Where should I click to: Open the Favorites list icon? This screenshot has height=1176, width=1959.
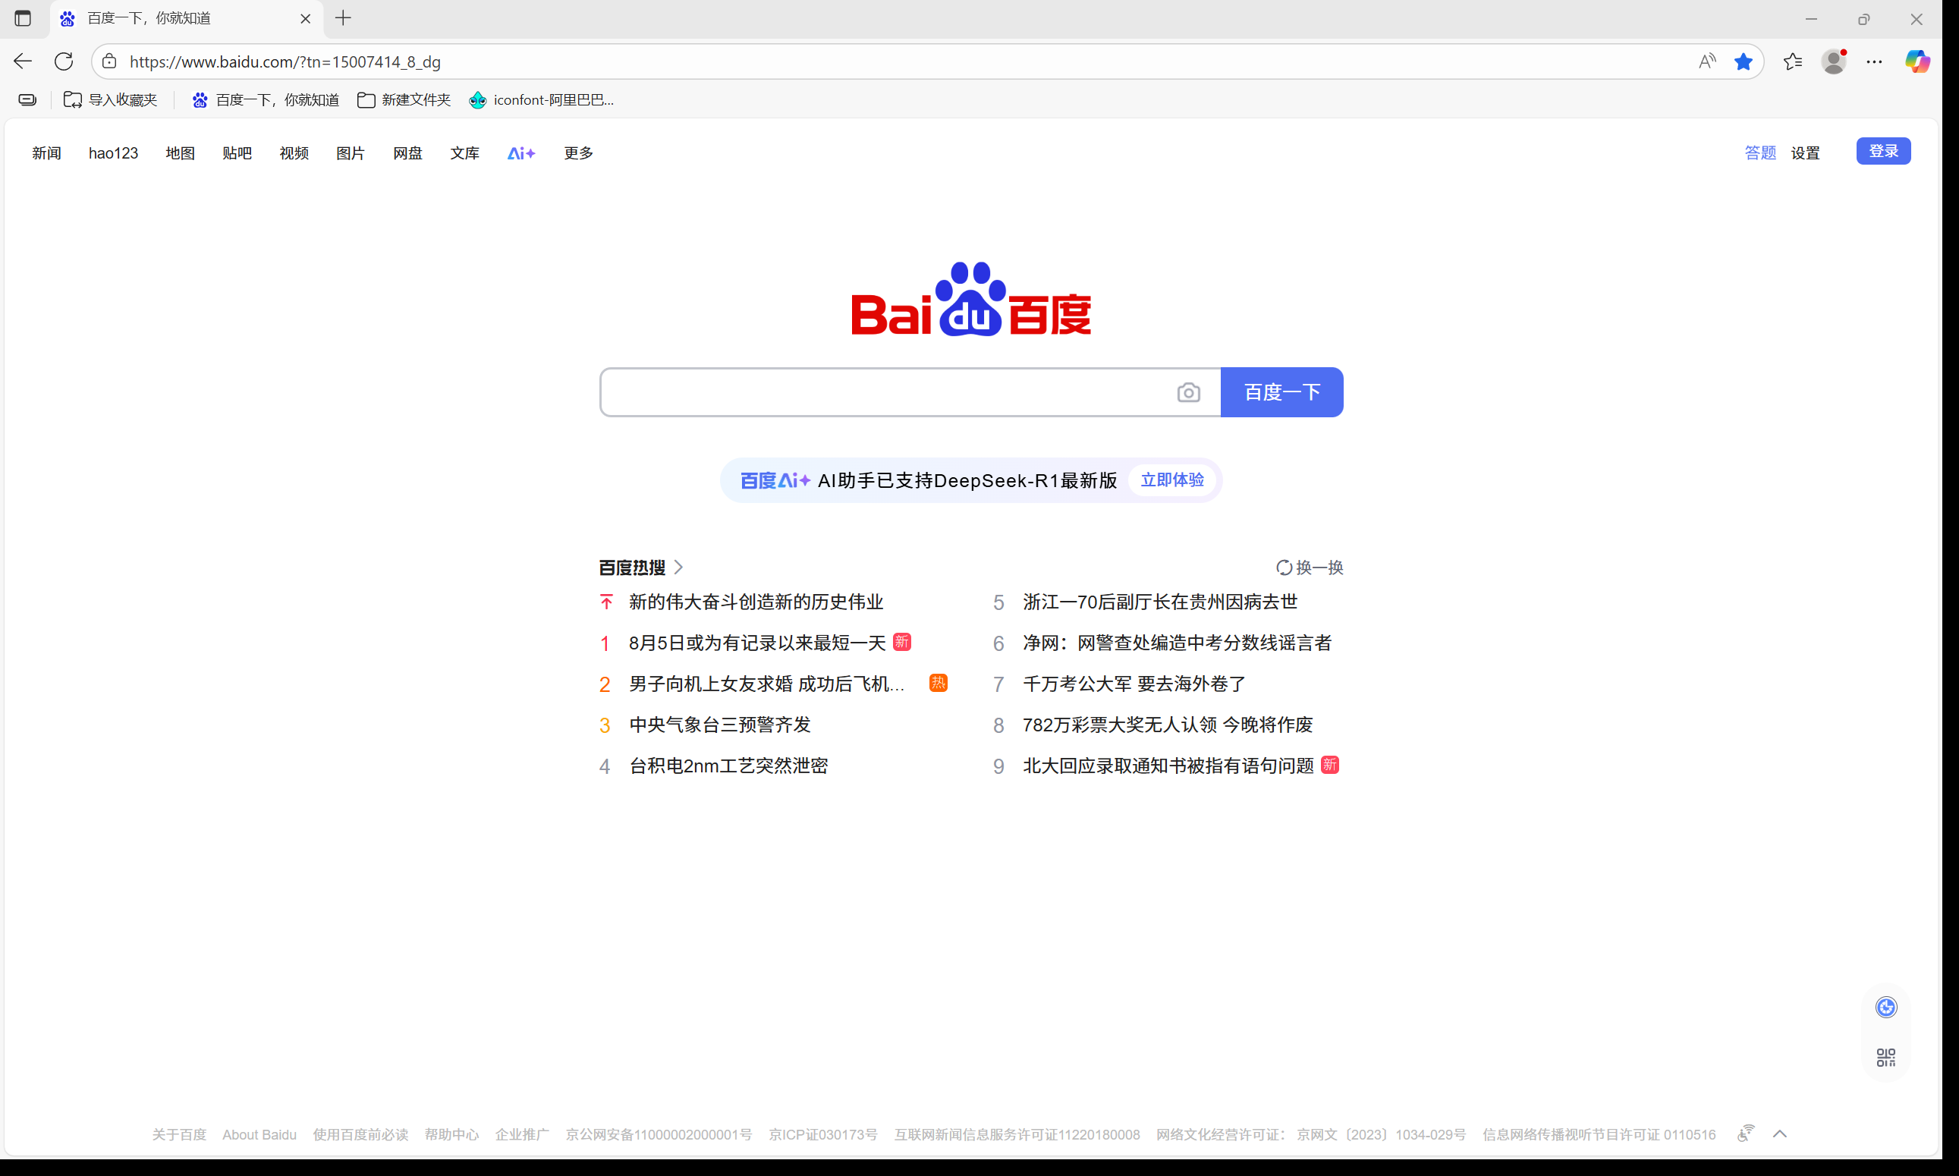[x=1793, y=61]
